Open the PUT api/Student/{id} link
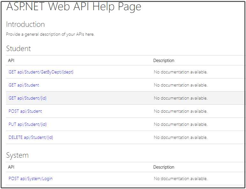This screenshot has width=246, height=189. (27, 125)
